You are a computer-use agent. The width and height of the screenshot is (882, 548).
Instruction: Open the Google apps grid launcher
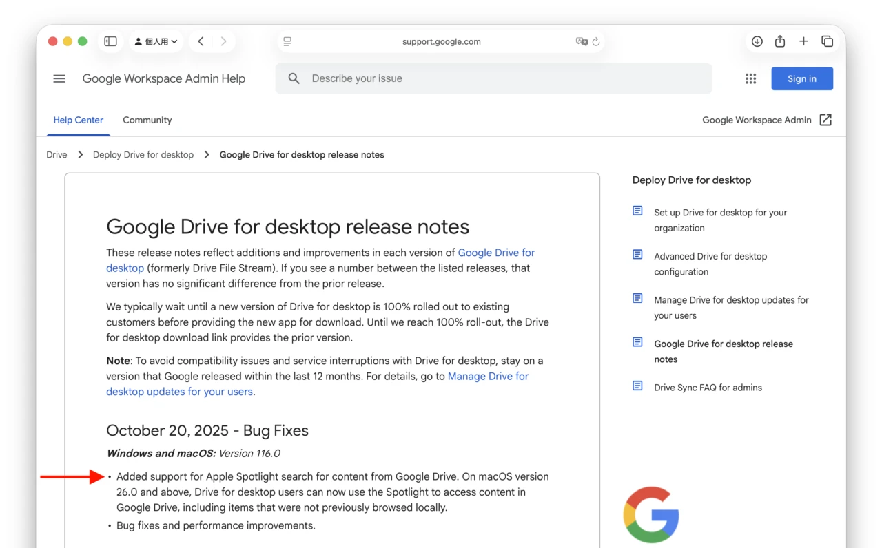pos(750,78)
